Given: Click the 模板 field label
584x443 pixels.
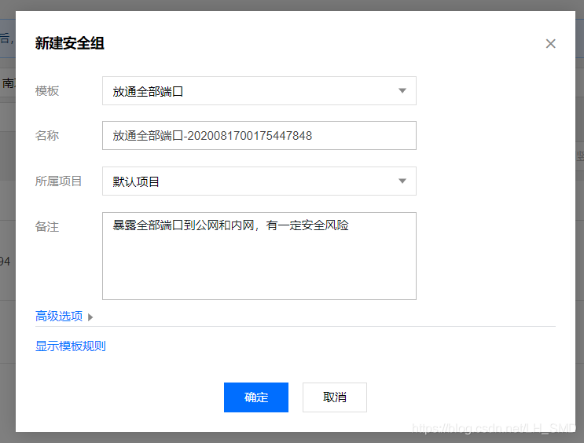Looking at the screenshot, I should (47, 91).
